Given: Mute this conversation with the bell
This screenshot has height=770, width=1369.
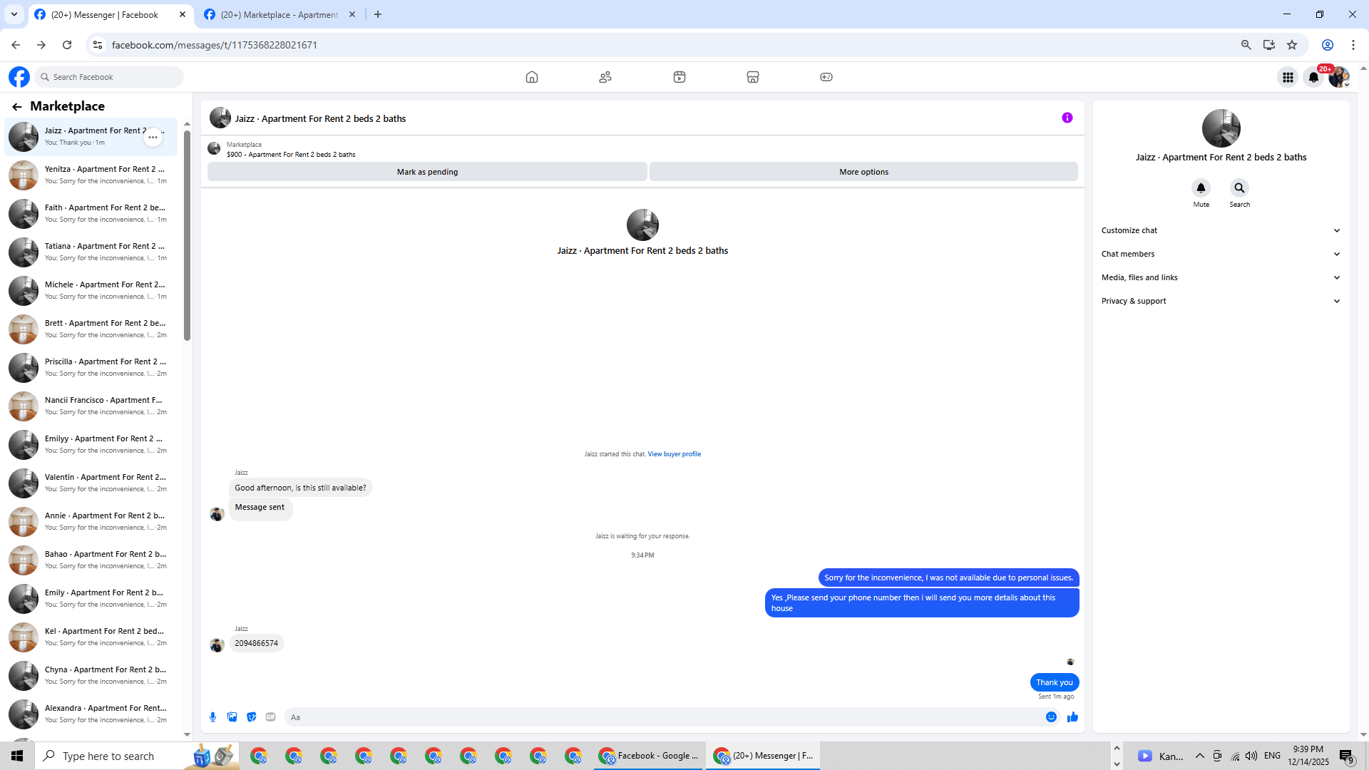Looking at the screenshot, I should pyautogui.click(x=1201, y=188).
